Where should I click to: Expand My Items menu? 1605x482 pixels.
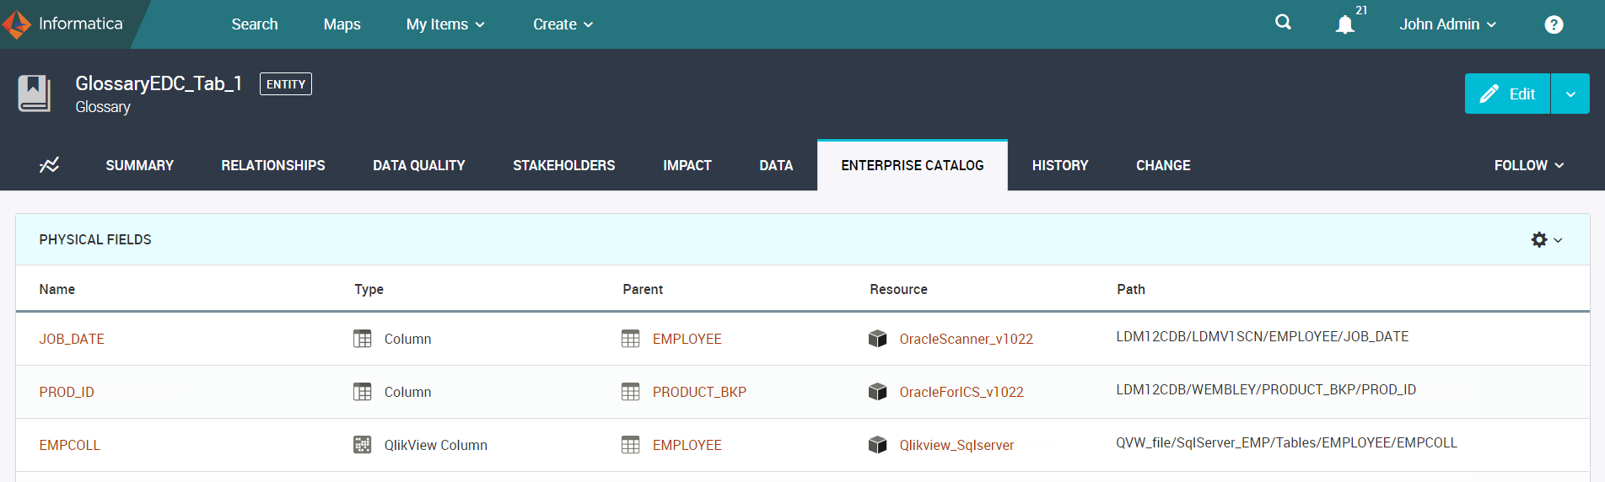coord(445,24)
